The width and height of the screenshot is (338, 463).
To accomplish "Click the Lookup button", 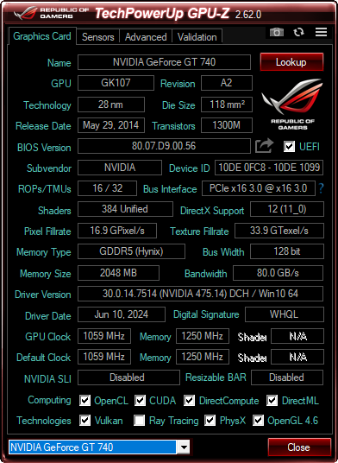I will click(291, 62).
